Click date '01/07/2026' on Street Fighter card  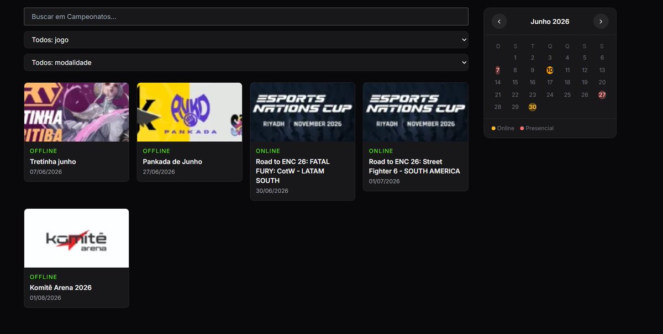tap(385, 181)
